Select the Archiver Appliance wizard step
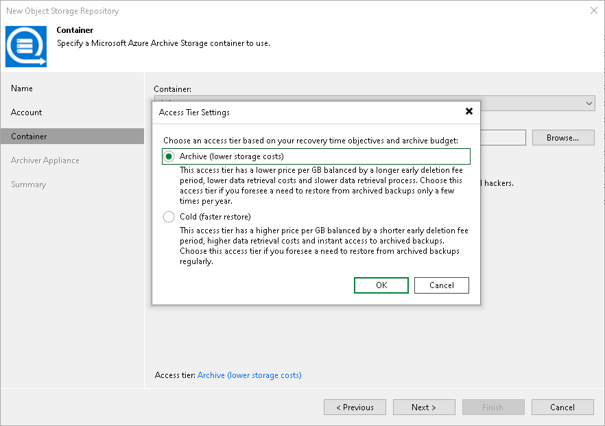Viewport: 605px width, 426px height. [45, 161]
